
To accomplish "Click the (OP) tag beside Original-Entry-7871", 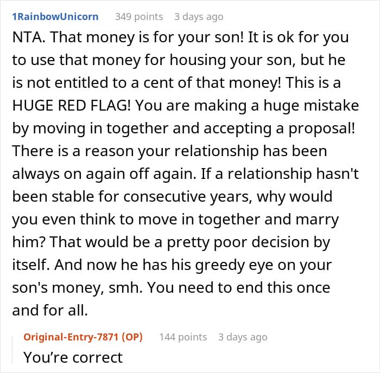I will point(131,337).
